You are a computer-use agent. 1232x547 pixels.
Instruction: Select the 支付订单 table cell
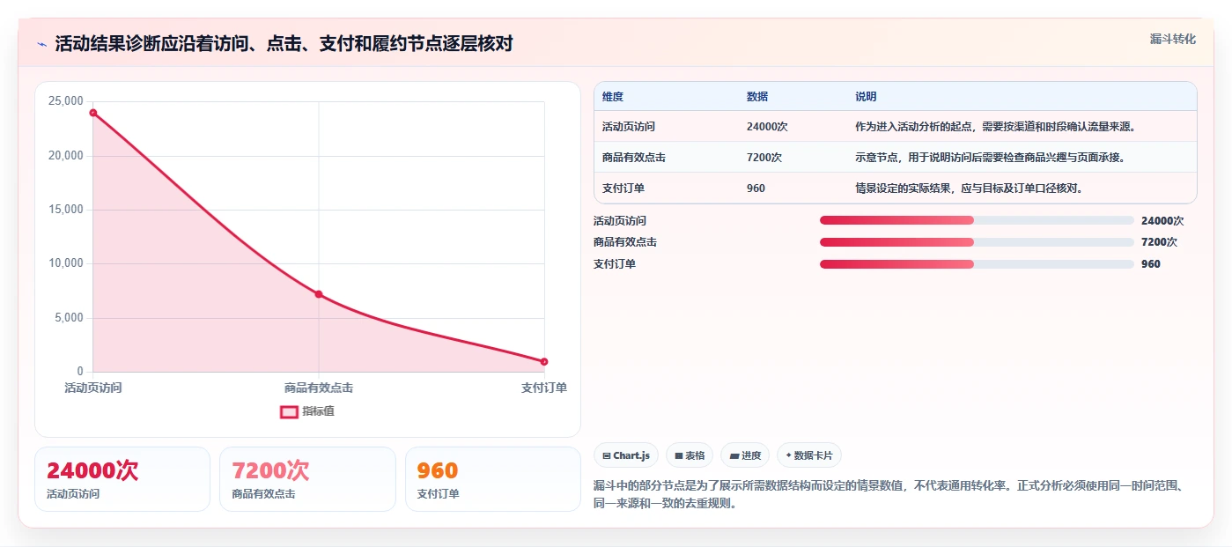(x=623, y=188)
